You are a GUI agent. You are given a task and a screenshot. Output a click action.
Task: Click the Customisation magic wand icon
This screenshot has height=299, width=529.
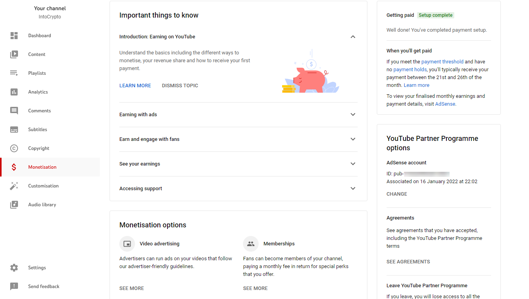click(14, 186)
